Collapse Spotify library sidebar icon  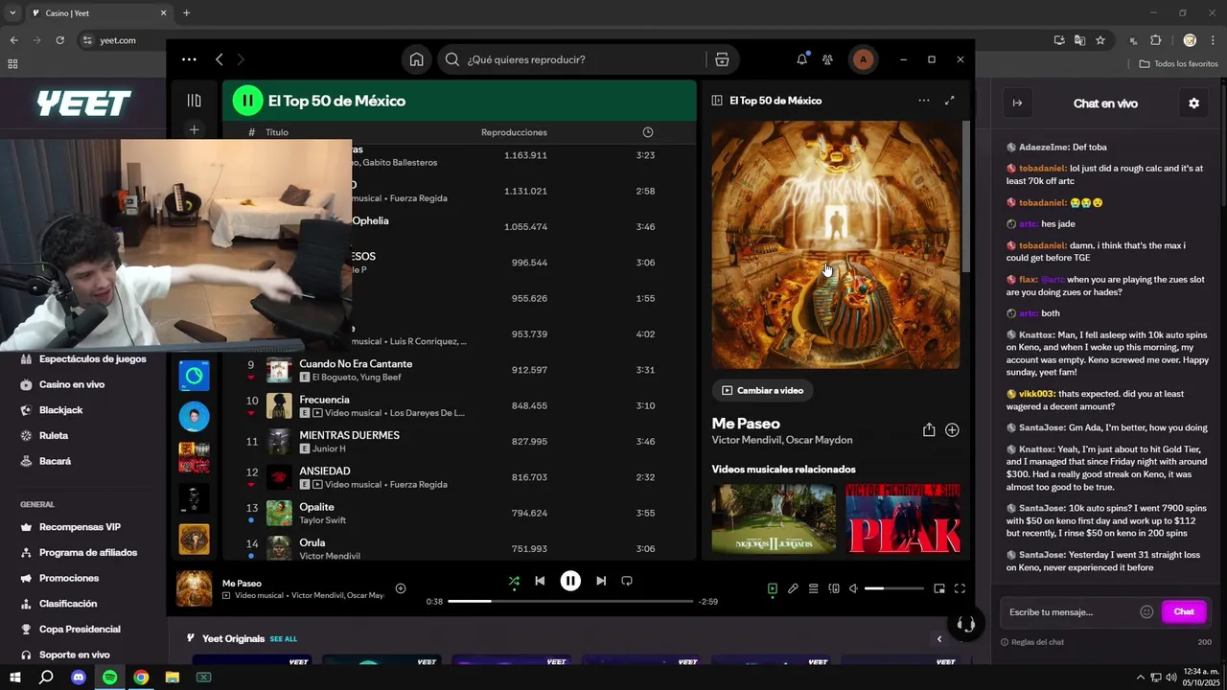pos(194,101)
